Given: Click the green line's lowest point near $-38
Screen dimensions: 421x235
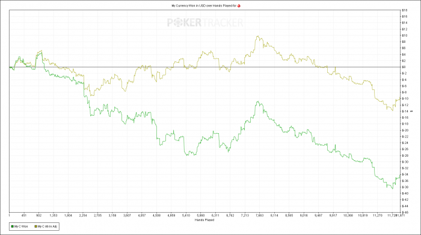Looking at the screenshot, I should point(393,189).
